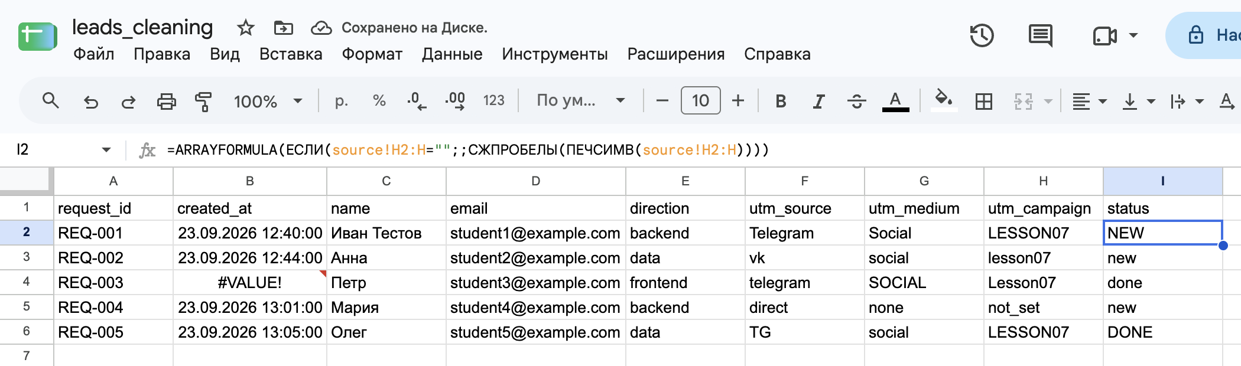Open the Google Sheets home icon

pos(37,37)
